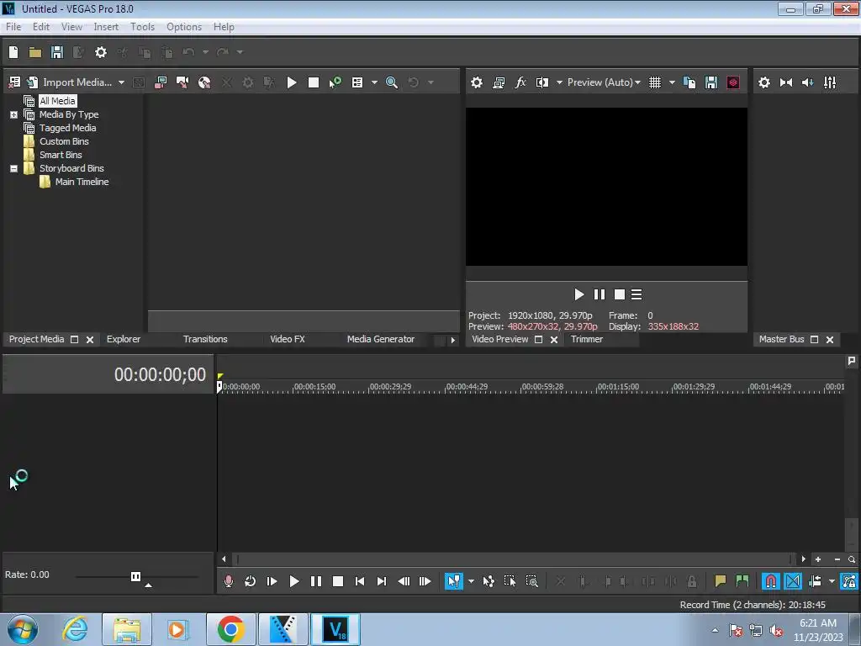This screenshot has width=861, height=646.
Task: Switch to the Trimmer tab
Action: pyautogui.click(x=586, y=340)
